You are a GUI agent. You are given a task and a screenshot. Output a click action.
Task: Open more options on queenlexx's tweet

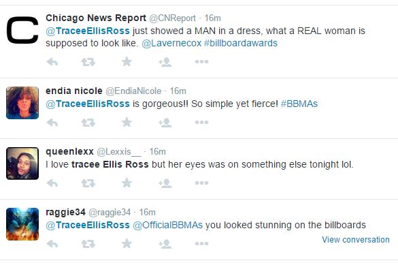201,183
